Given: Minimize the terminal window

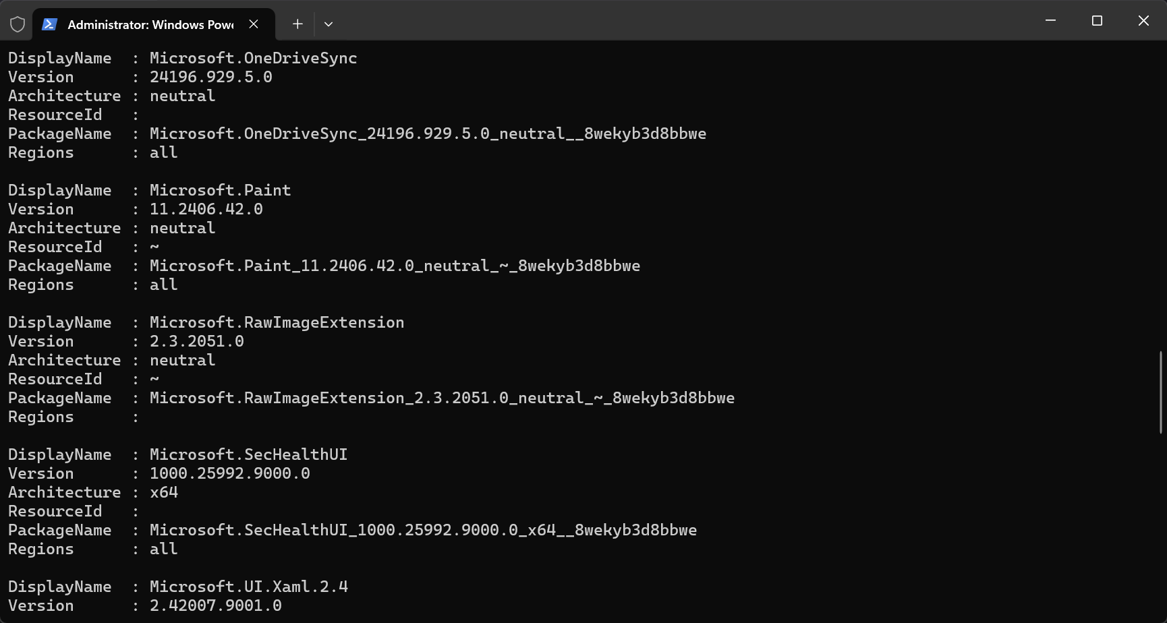Looking at the screenshot, I should (1050, 21).
